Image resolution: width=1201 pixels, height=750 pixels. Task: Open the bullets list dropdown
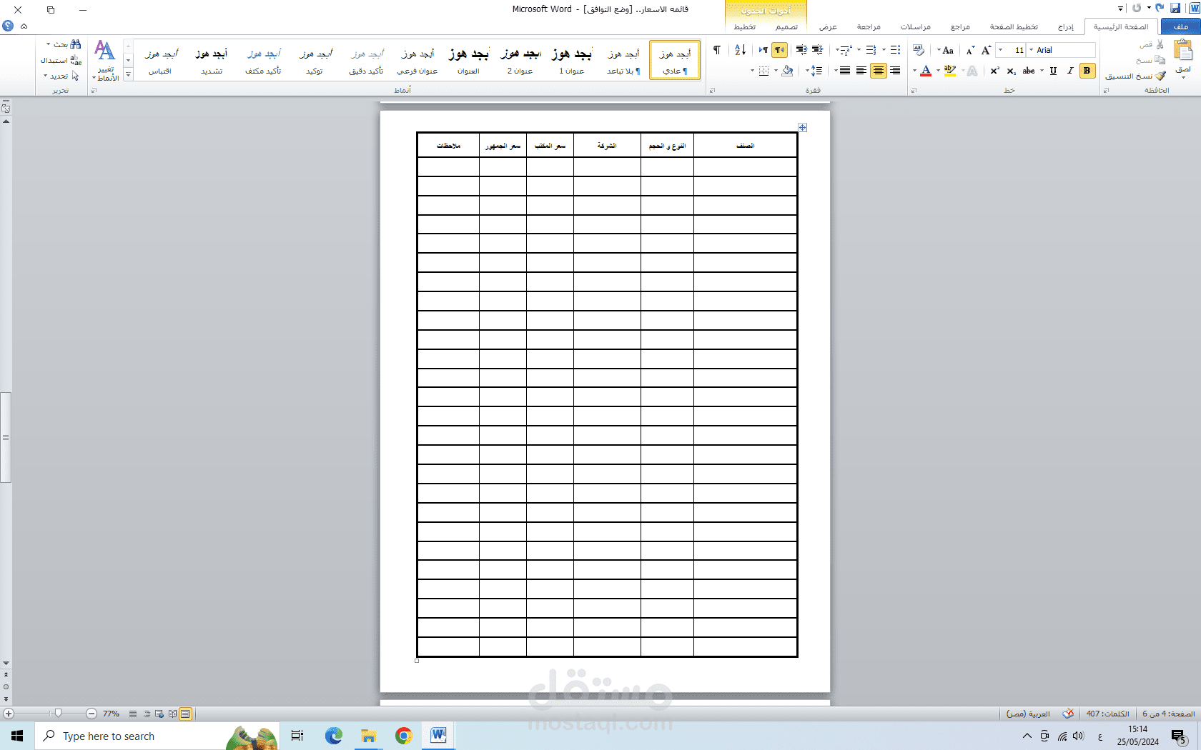(x=884, y=50)
